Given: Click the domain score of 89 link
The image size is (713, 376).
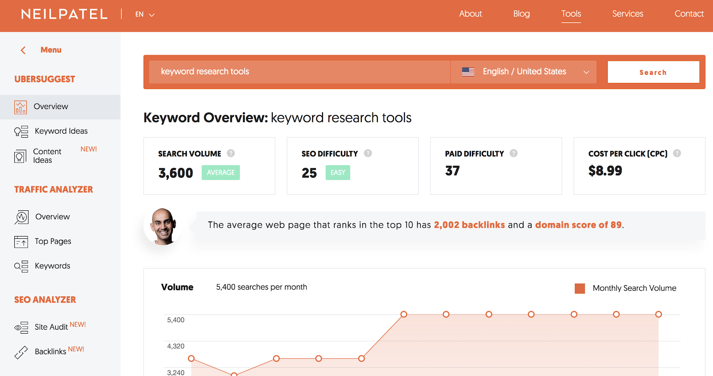Looking at the screenshot, I should 578,225.
